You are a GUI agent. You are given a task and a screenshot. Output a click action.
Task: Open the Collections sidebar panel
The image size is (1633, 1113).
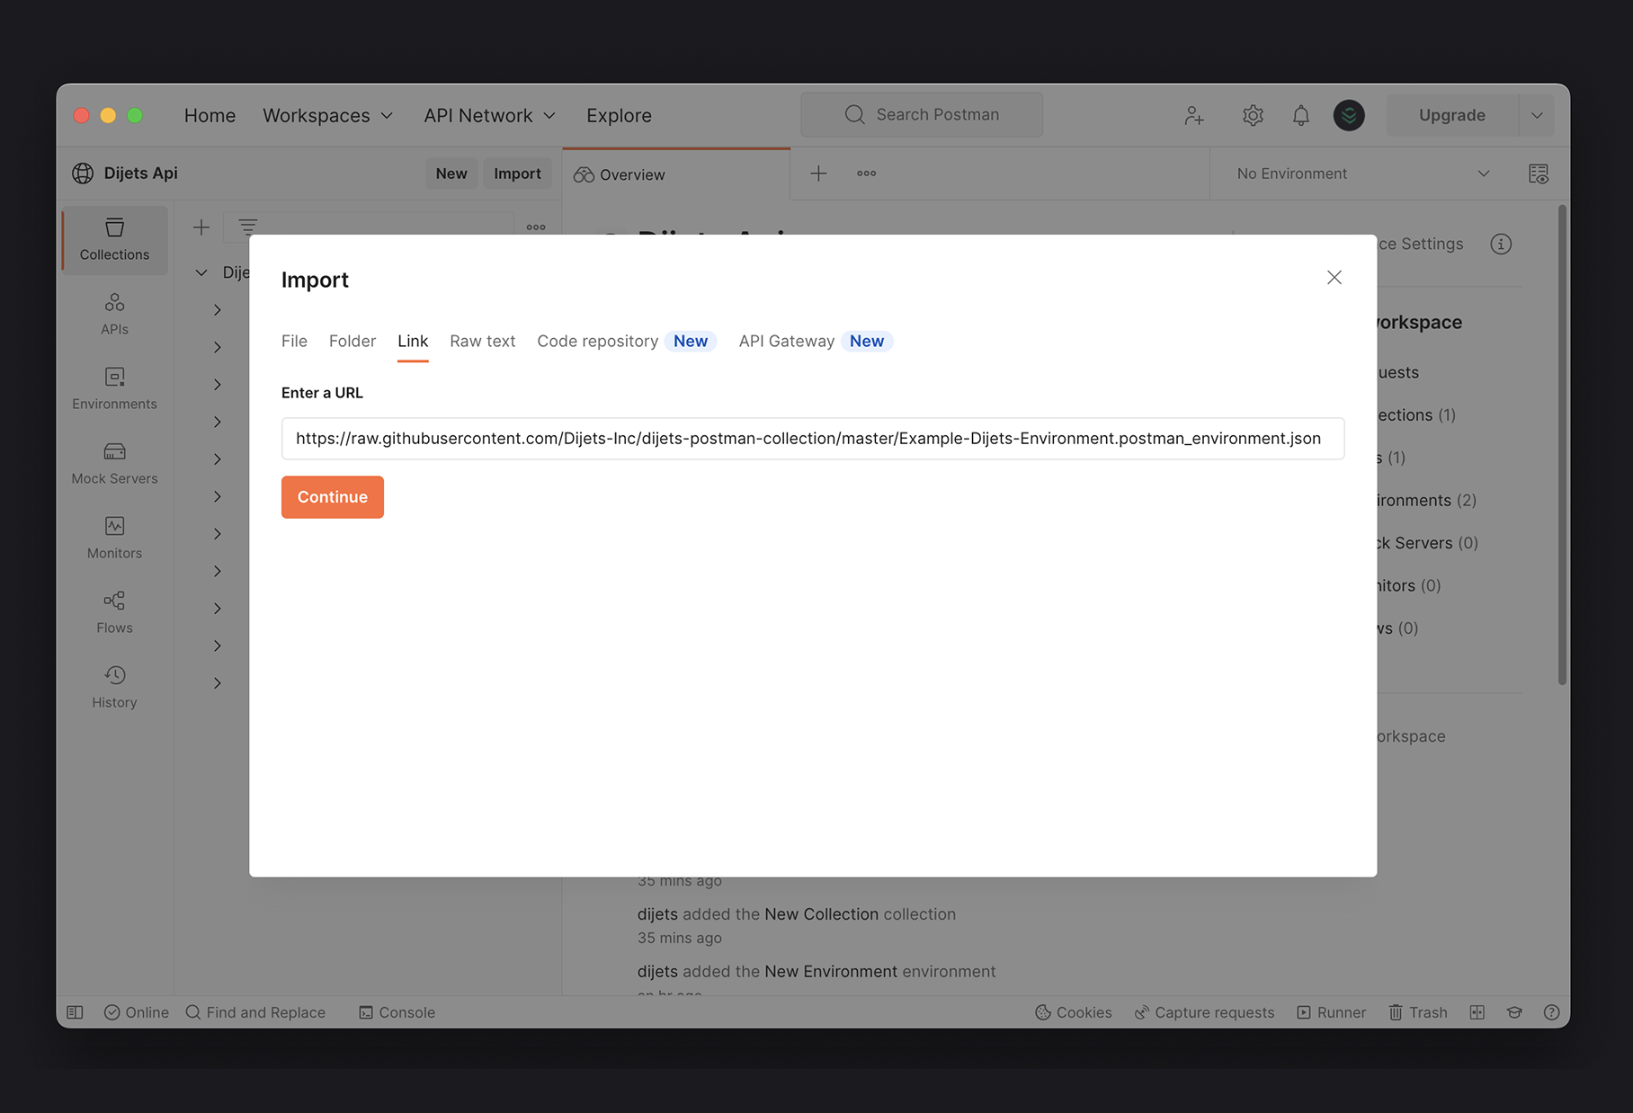[x=114, y=240]
